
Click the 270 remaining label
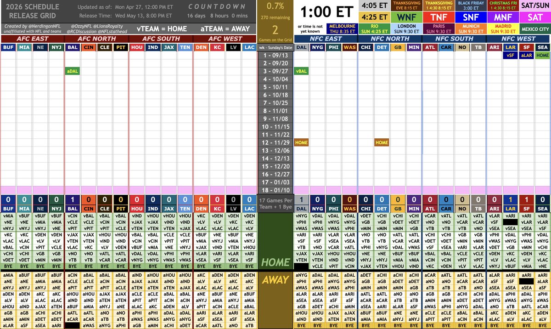(275, 18)
